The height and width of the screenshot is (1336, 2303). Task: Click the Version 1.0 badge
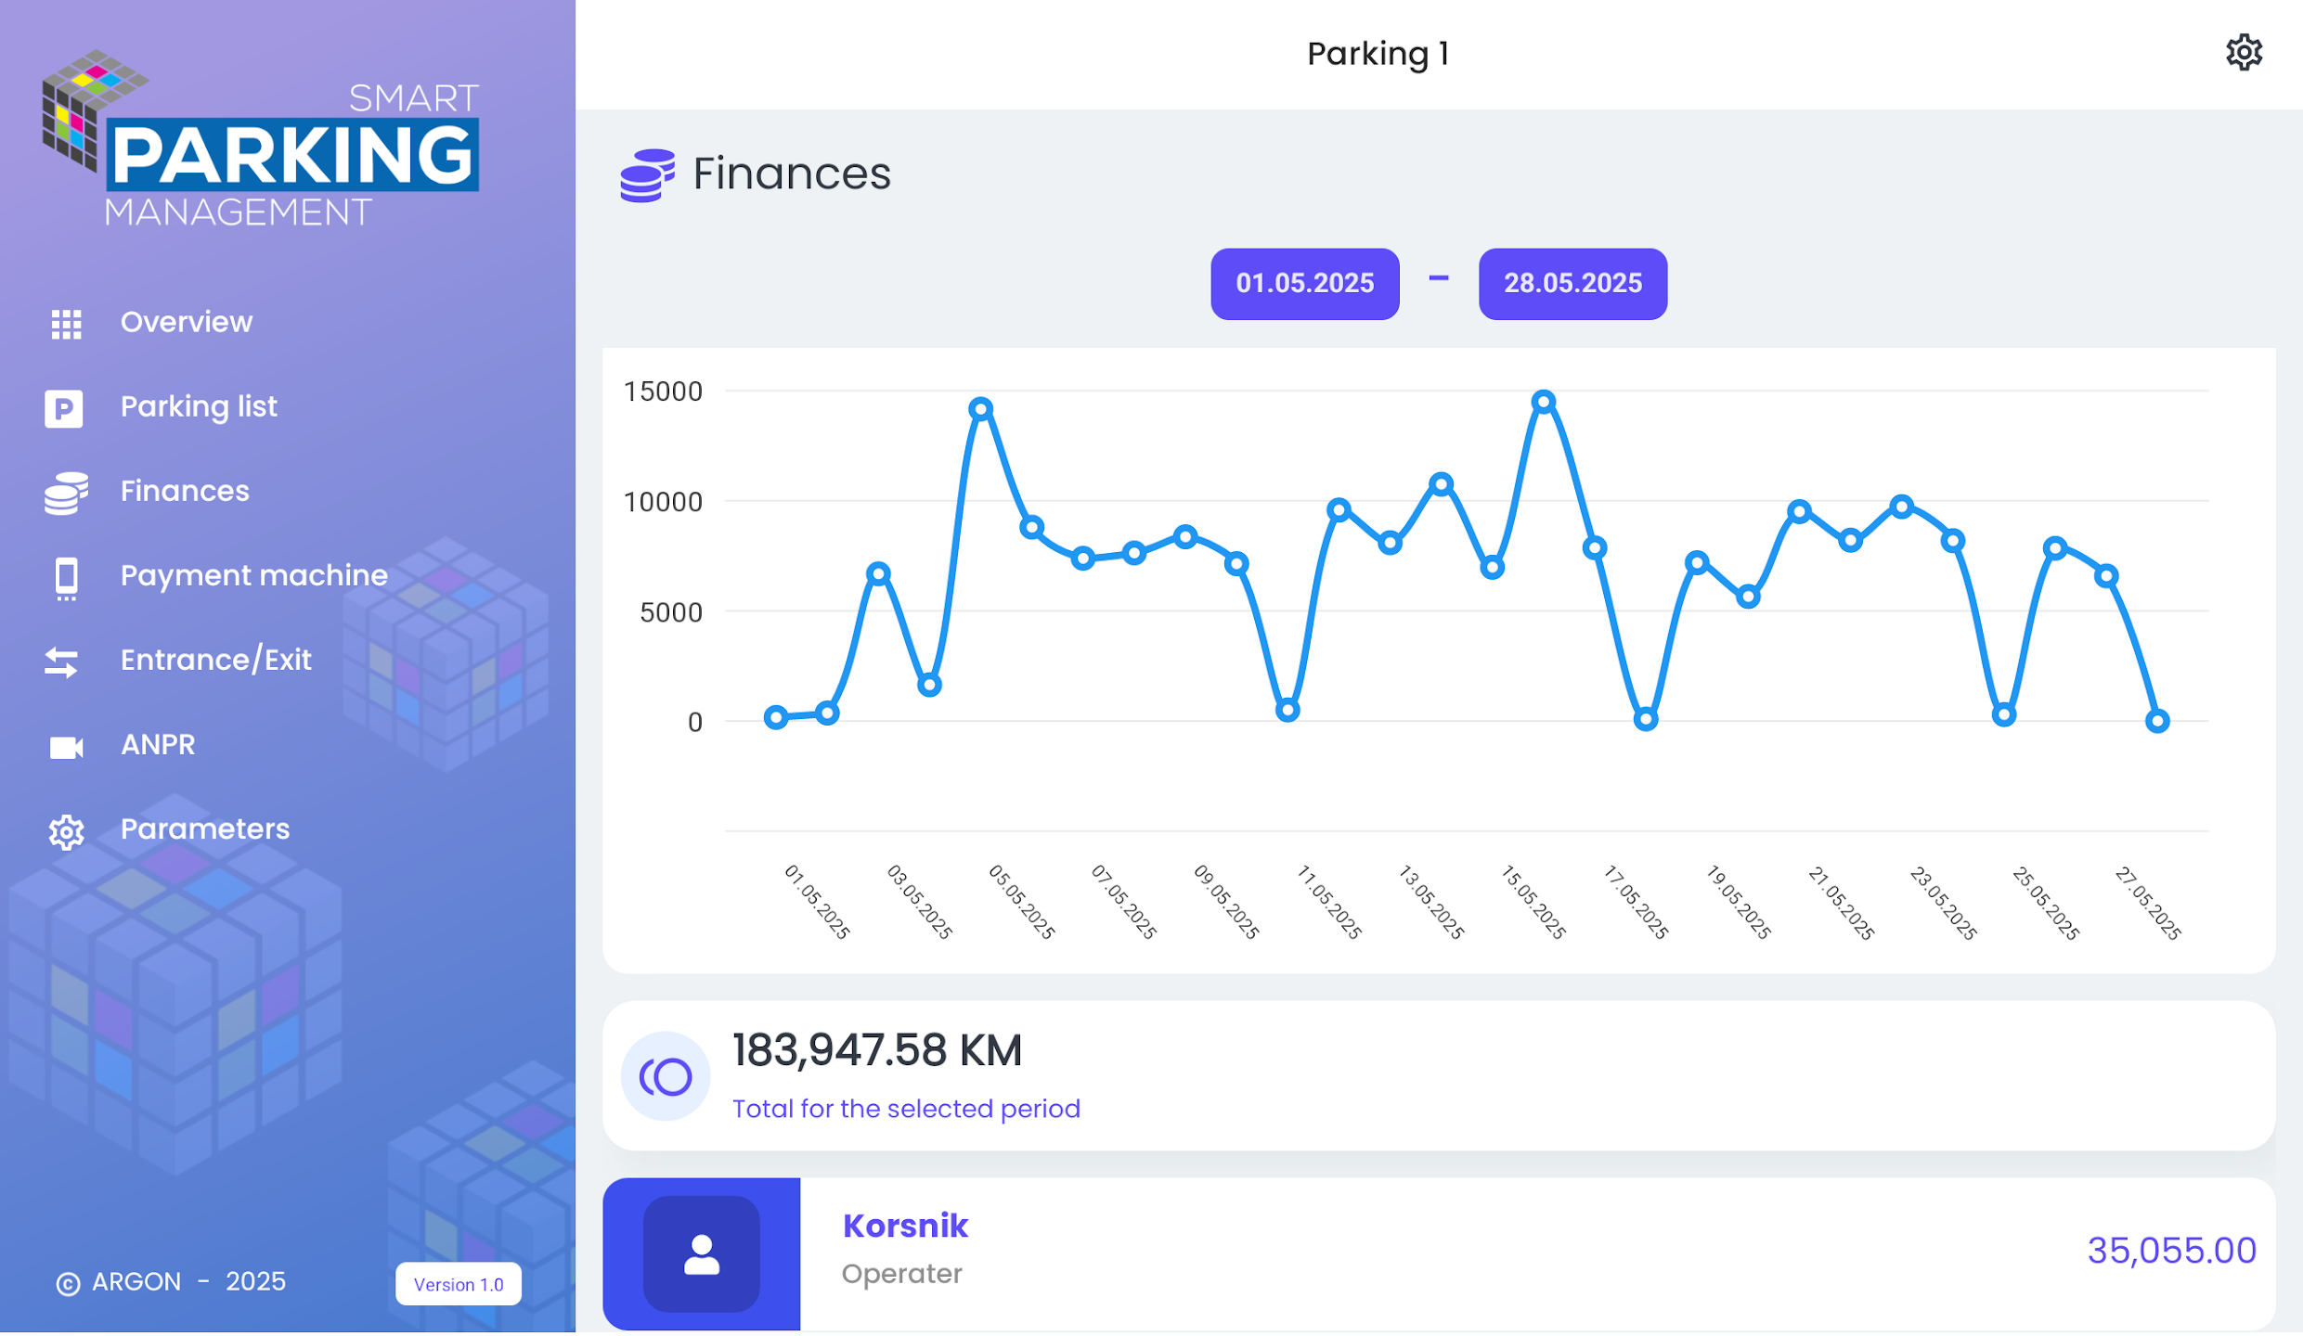(459, 1285)
